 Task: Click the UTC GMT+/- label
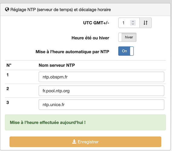coord(96,23)
